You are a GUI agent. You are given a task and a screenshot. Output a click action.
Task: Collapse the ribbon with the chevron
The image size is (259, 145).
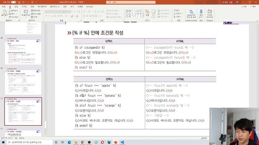(x=257, y=21)
